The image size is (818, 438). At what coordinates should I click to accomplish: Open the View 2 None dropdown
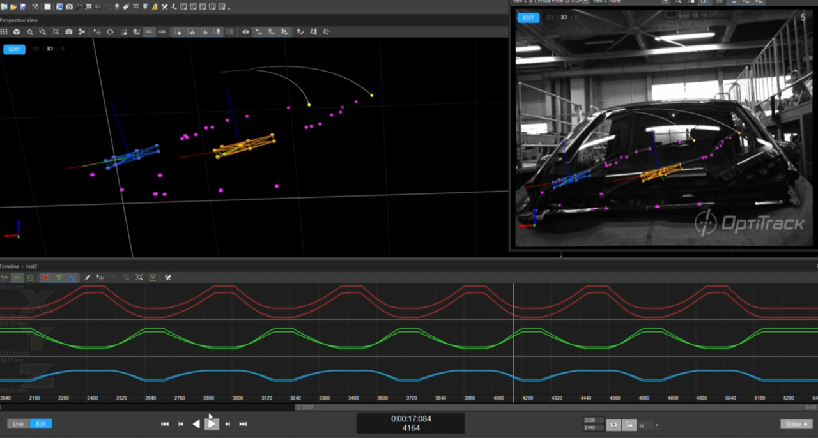631,2
